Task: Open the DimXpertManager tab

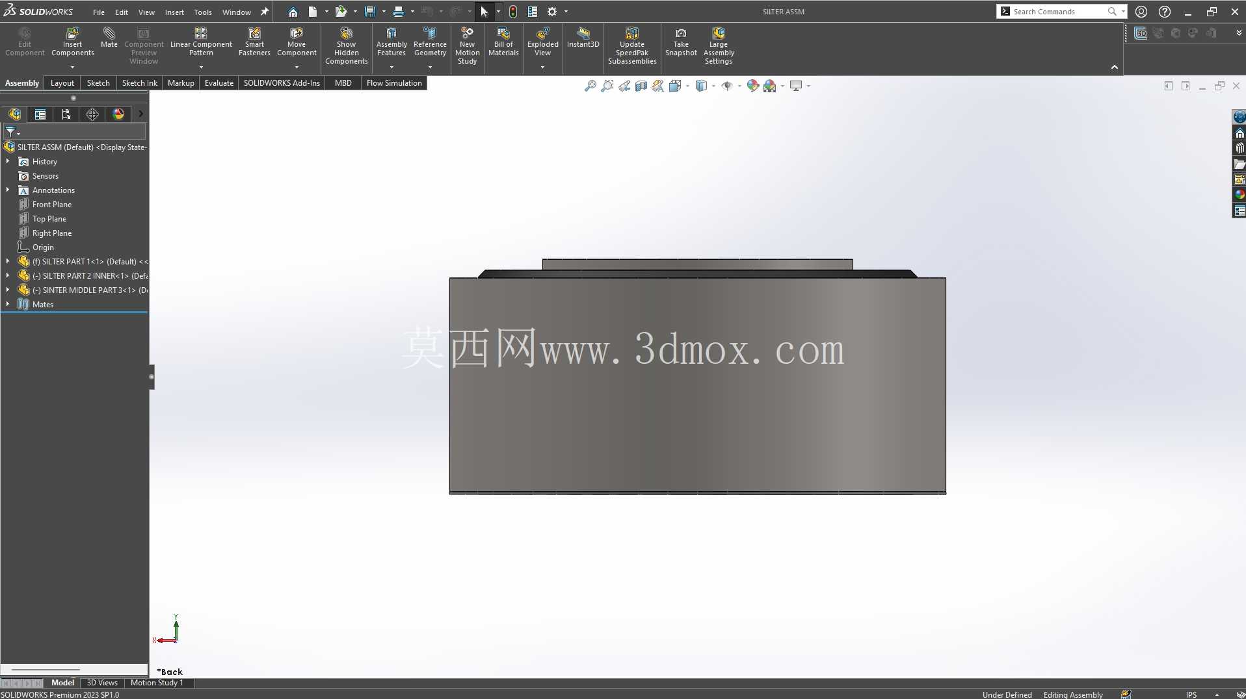Action: (92, 114)
